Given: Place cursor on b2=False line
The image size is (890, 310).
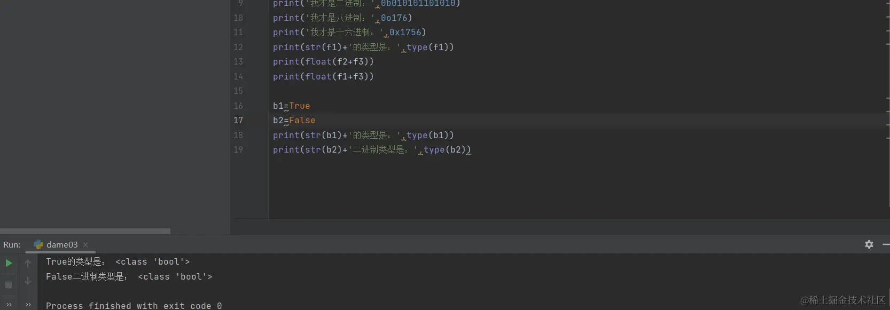Looking at the screenshot, I should [294, 121].
